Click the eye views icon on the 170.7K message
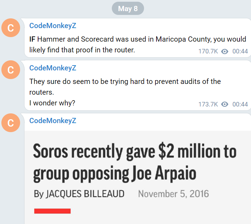Image resolution: width=251 pixels, height=224 pixels. point(225,51)
